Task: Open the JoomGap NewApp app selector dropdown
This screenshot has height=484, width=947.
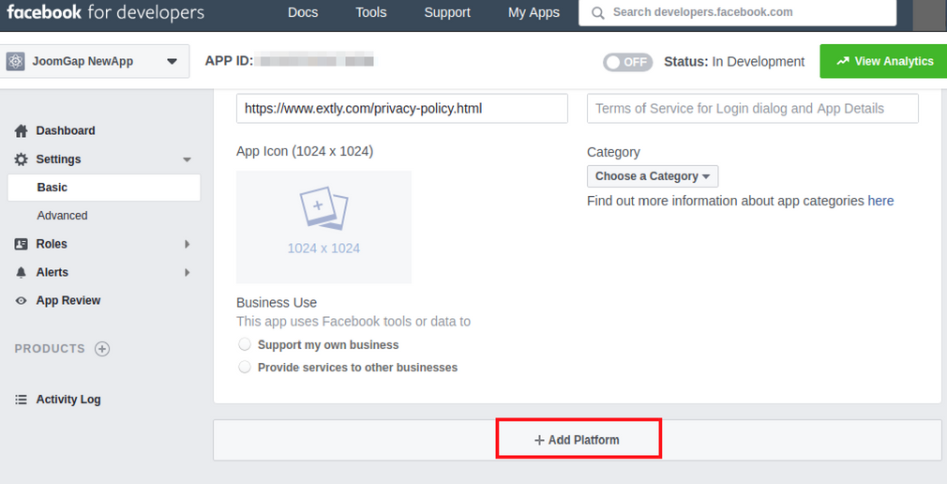Action: (95, 61)
